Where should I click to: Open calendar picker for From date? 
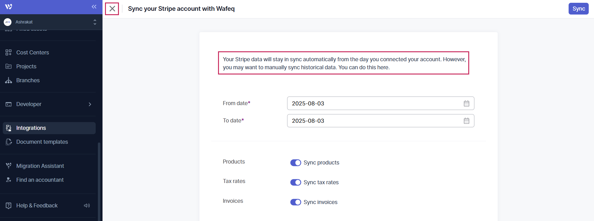point(466,104)
